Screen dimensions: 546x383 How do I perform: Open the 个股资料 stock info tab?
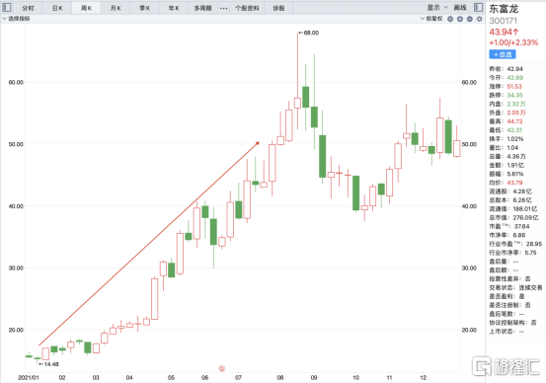pos(247,8)
